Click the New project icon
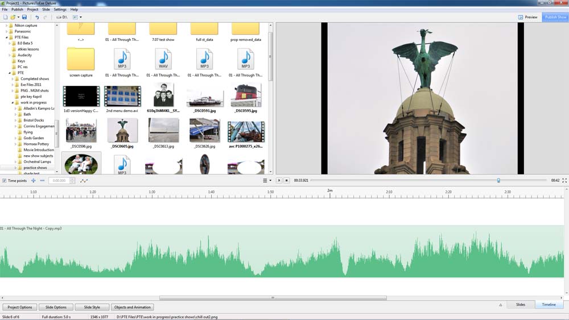This screenshot has height=320, width=569. click(5, 17)
